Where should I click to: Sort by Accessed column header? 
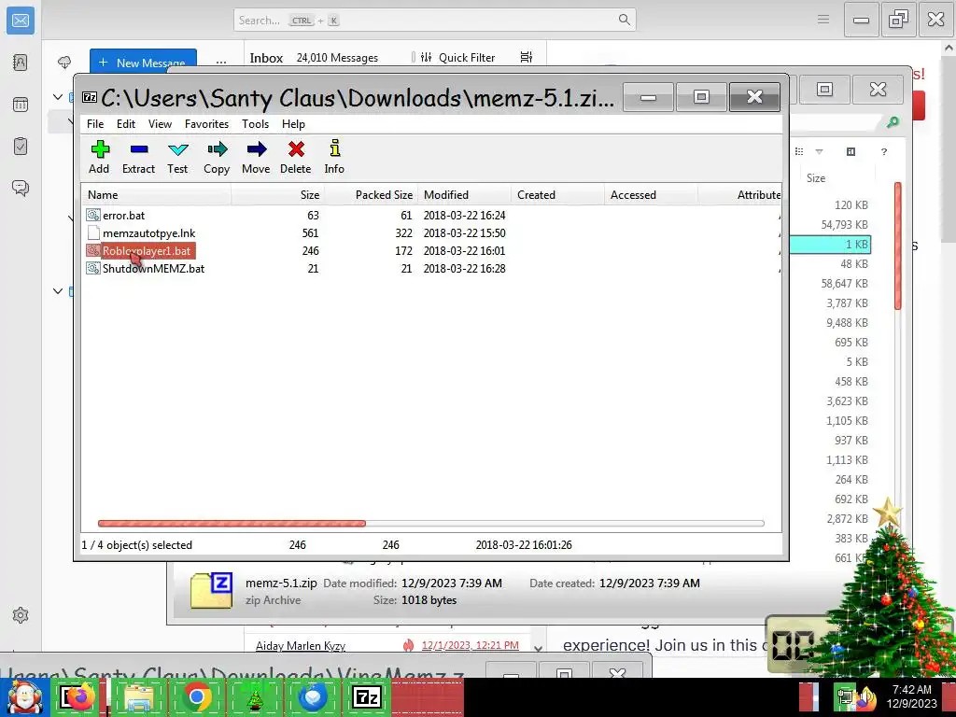click(651, 195)
